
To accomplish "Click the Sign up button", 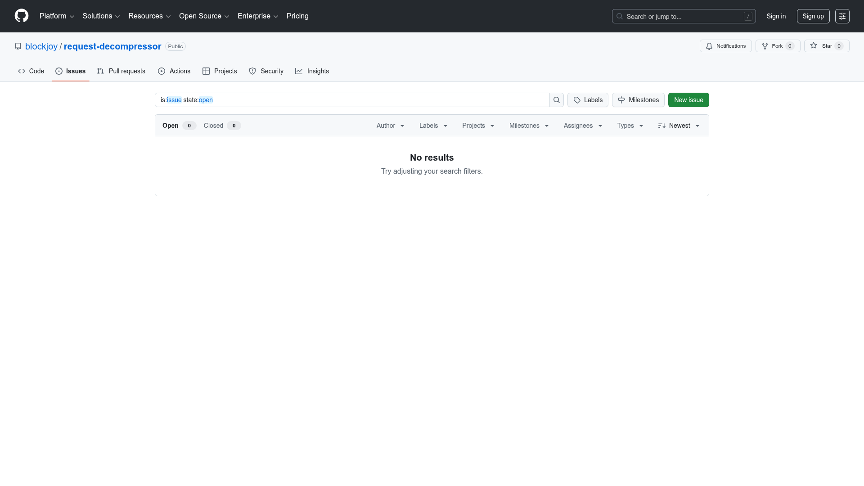I will [x=813, y=16].
